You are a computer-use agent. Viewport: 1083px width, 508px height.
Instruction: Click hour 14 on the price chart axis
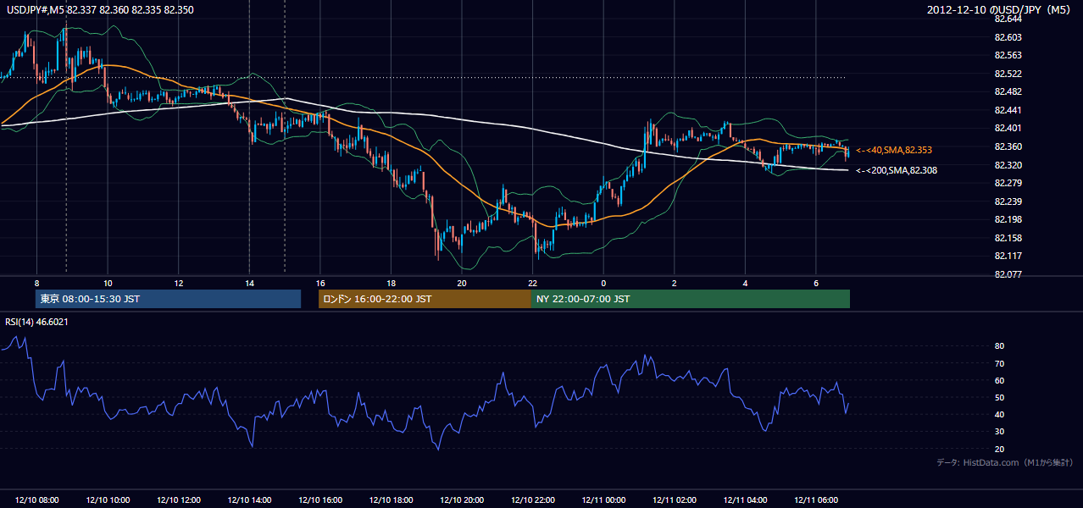pyautogui.click(x=249, y=283)
